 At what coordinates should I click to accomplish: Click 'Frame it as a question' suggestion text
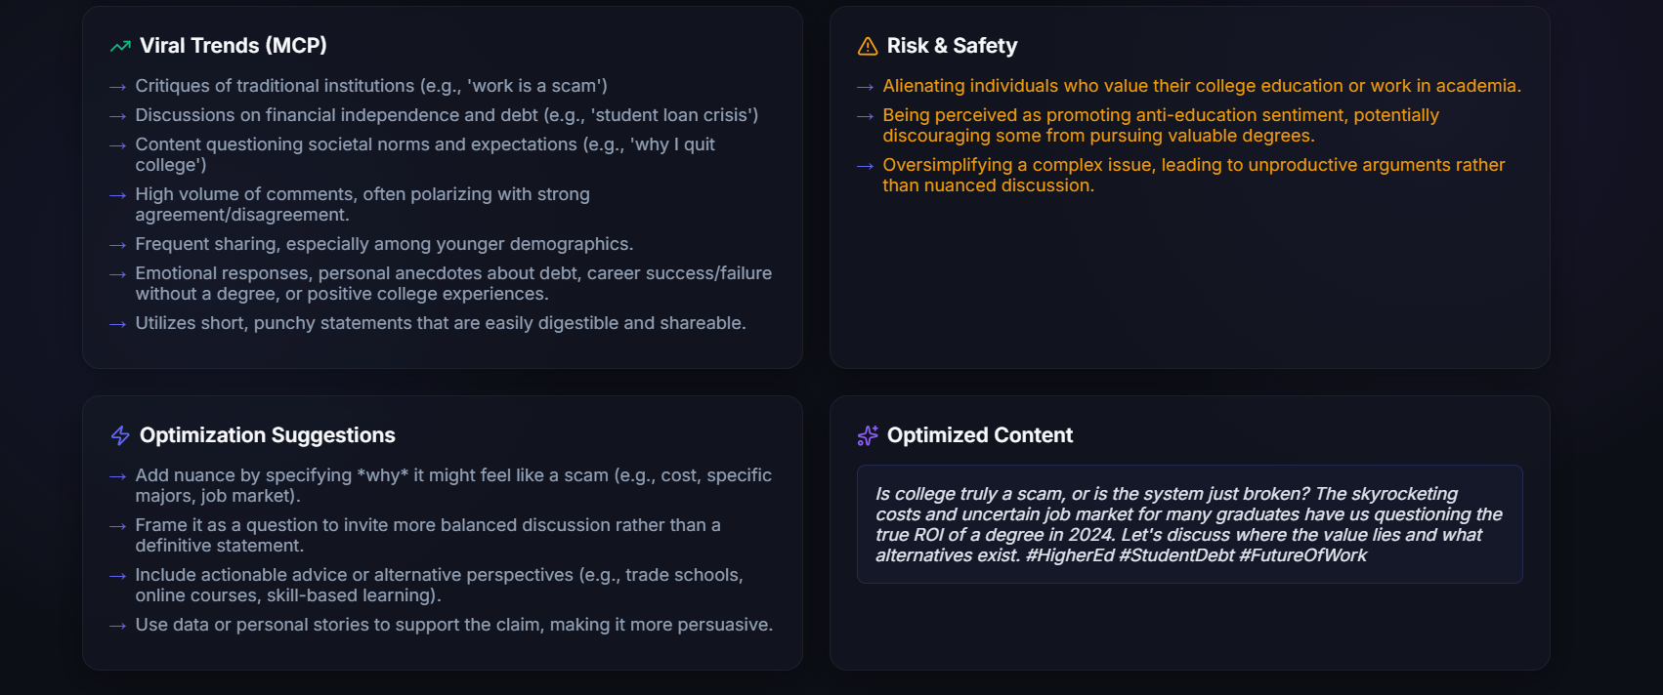coord(428,535)
